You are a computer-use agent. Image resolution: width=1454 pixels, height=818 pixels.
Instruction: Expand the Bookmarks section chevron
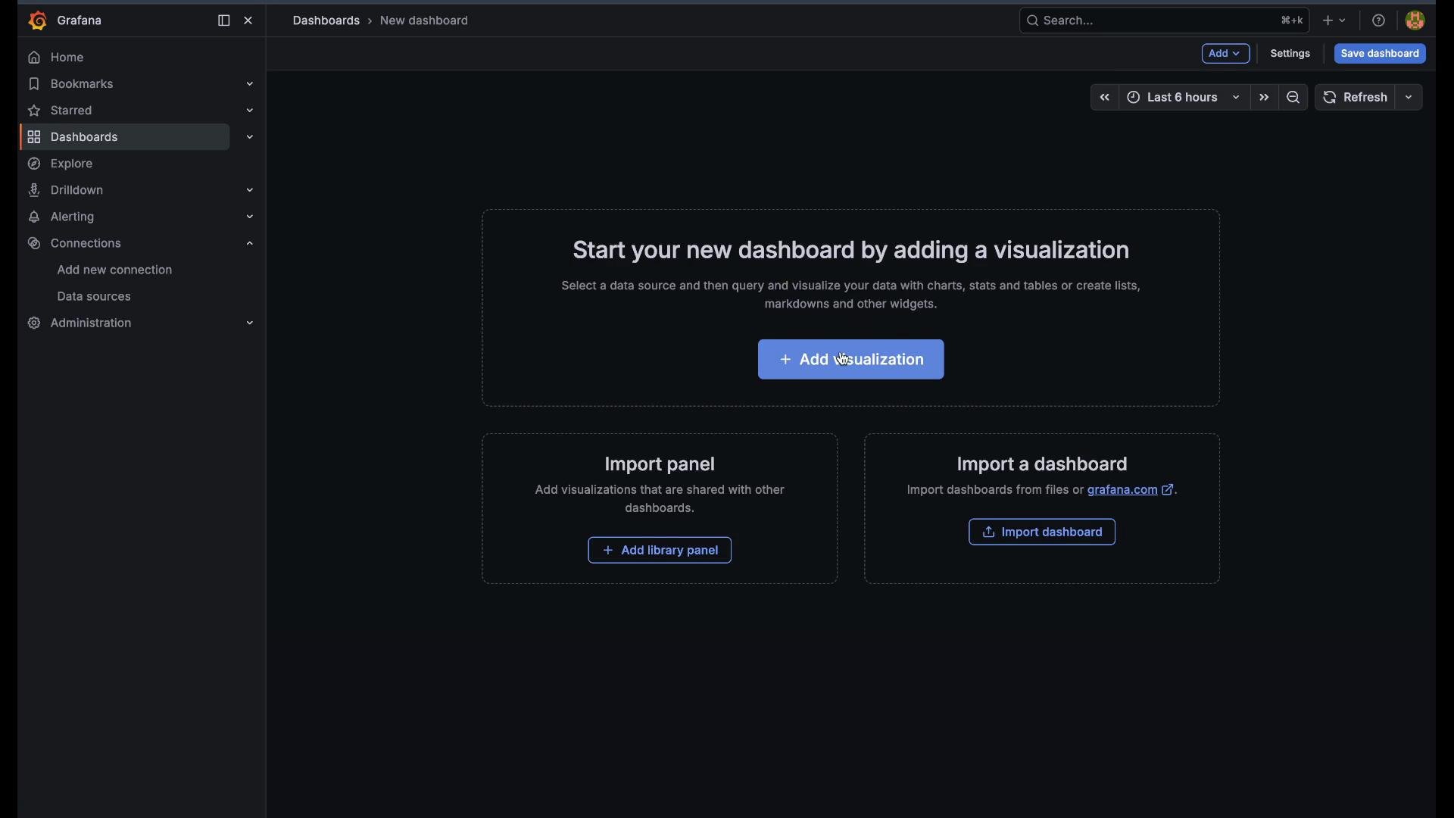250,84
